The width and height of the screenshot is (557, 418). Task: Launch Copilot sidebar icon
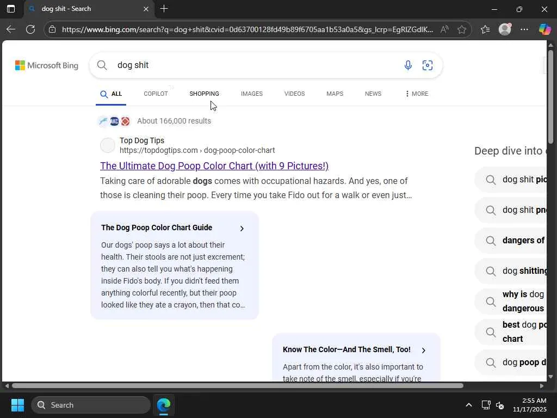tap(545, 29)
